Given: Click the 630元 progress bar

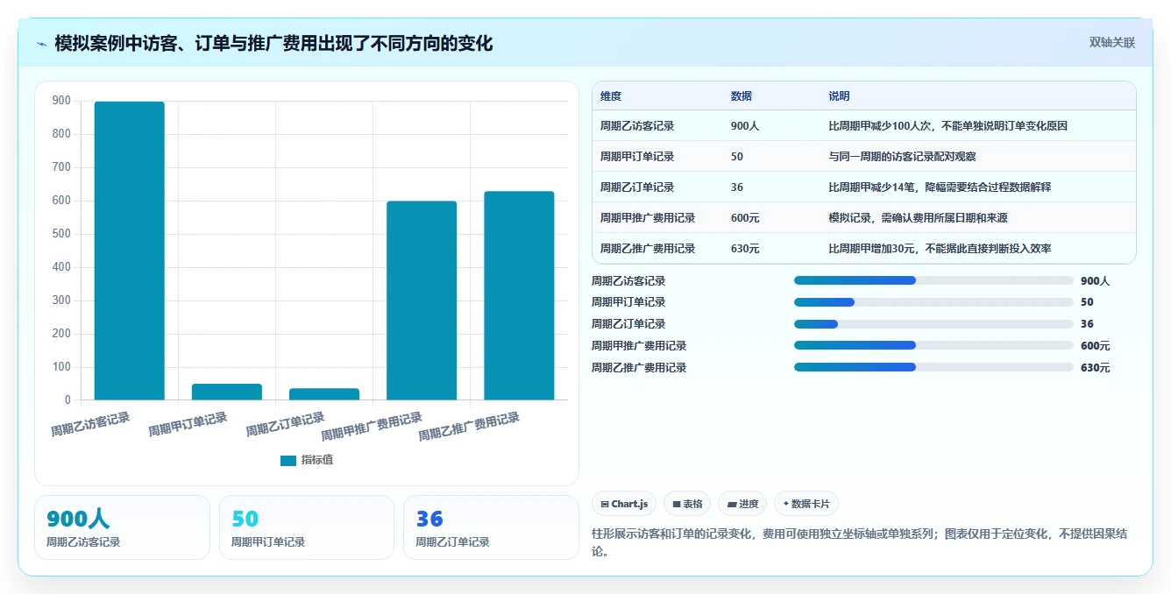Looking at the screenshot, I should 933,367.
